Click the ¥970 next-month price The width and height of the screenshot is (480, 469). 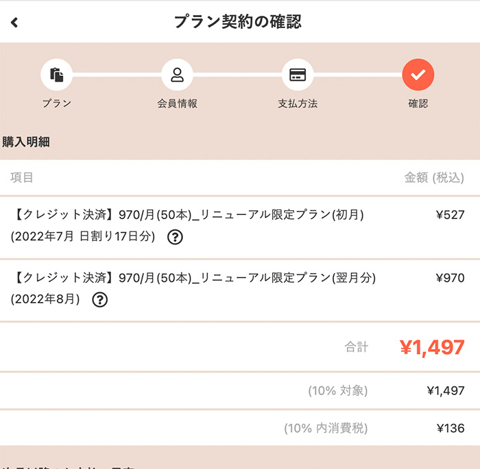[450, 278]
